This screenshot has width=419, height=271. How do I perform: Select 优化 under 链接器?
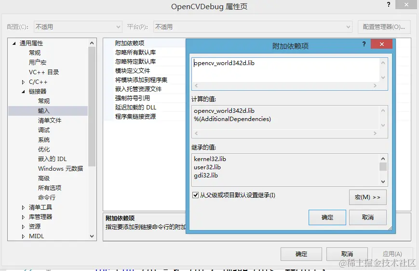pyautogui.click(x=44, y=149)
